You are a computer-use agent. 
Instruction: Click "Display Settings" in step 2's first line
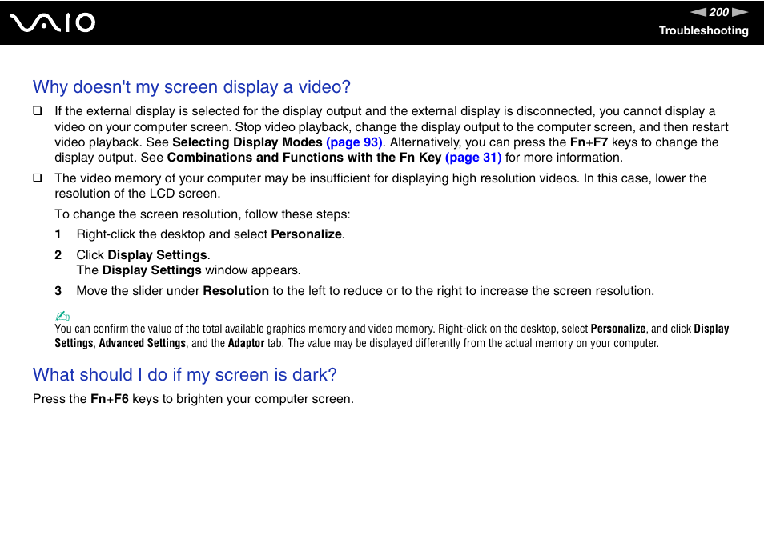pos(158,255)
